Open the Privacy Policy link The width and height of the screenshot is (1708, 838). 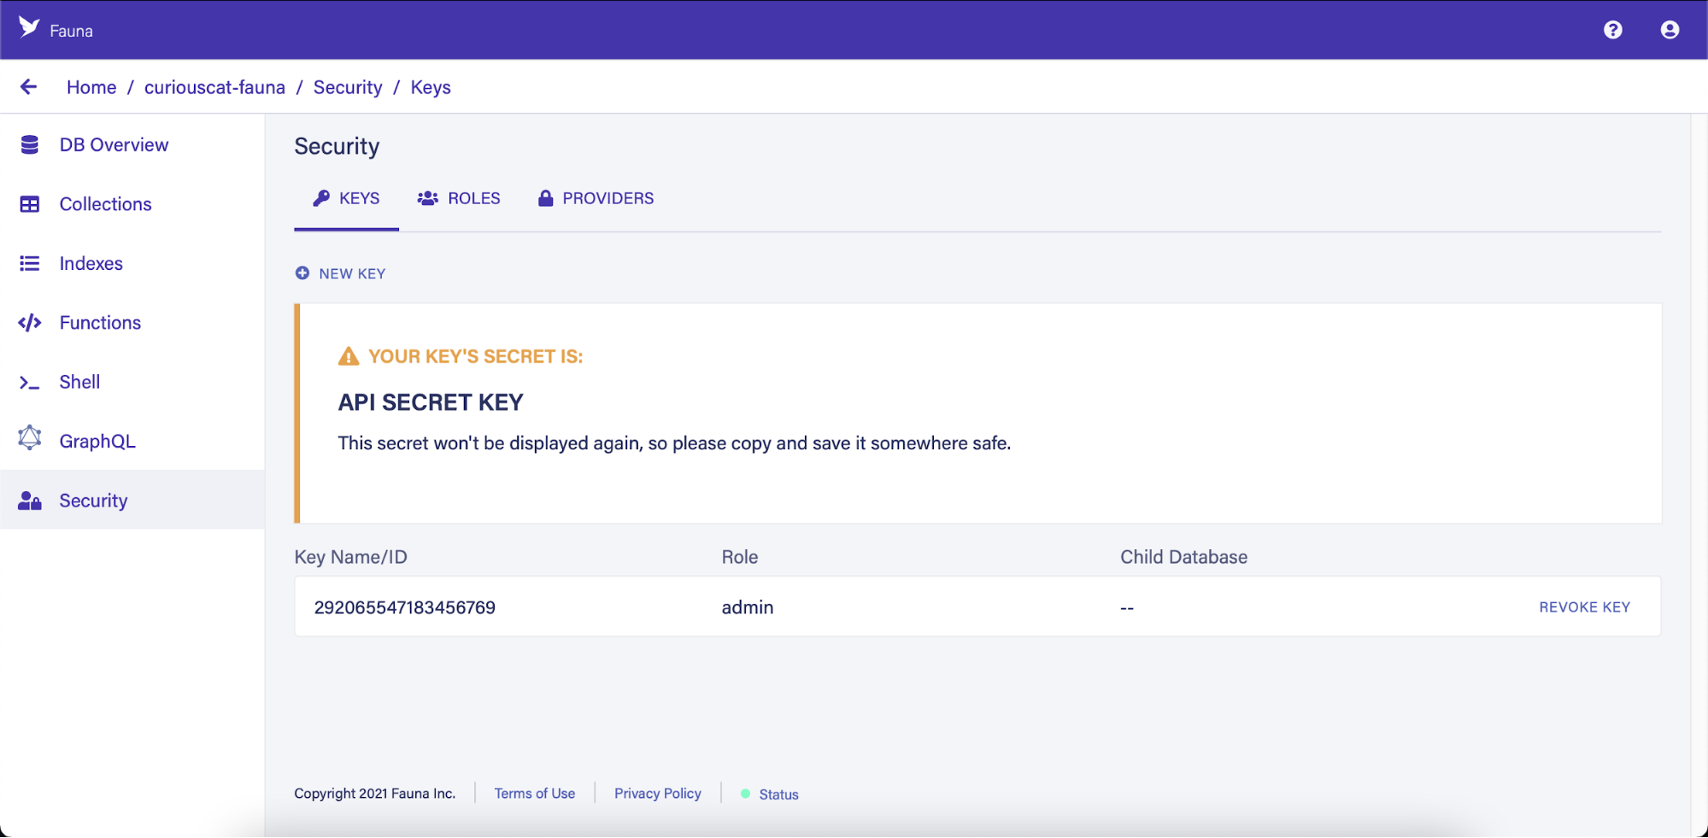[657, 794]
